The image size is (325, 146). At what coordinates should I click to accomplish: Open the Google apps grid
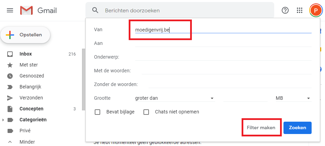(300, 10)
